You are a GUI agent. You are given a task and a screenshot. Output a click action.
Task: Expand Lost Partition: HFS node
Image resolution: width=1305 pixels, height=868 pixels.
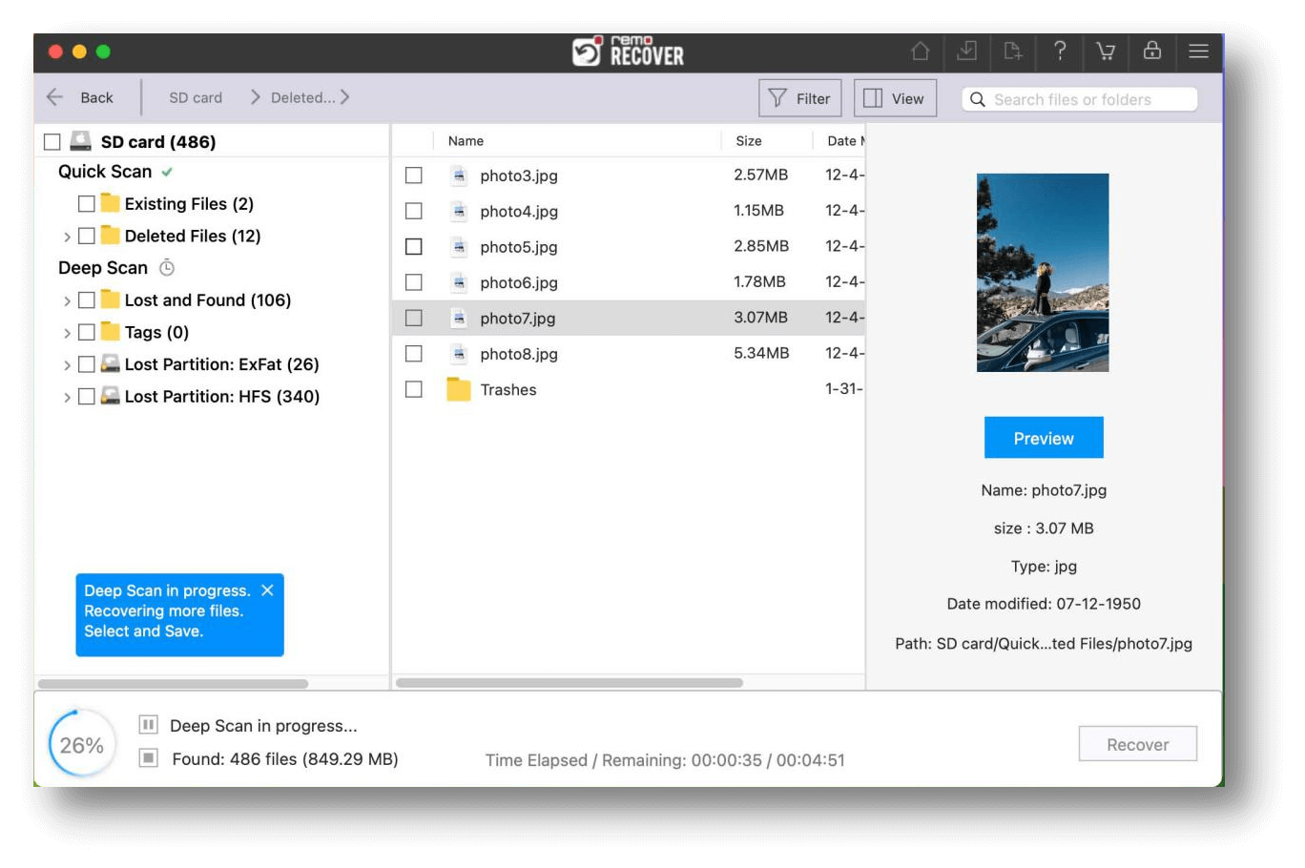[67, 397]
